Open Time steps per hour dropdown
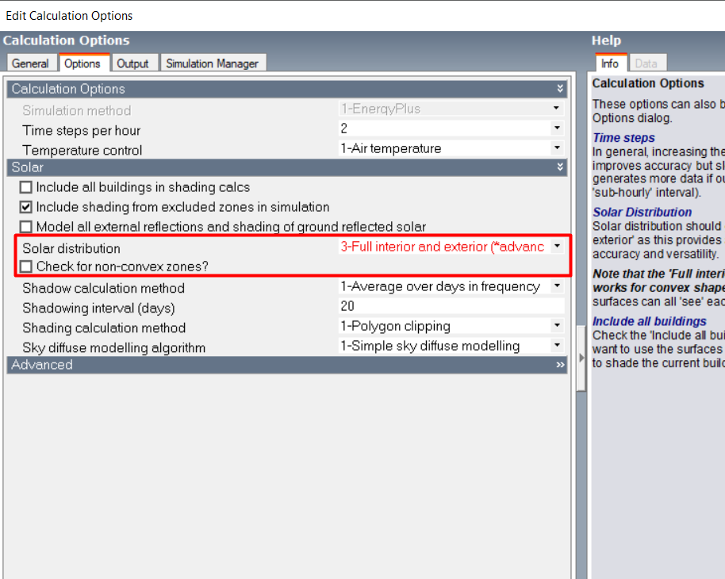Viewport: 725px width, 579px height. pos(557,128)
